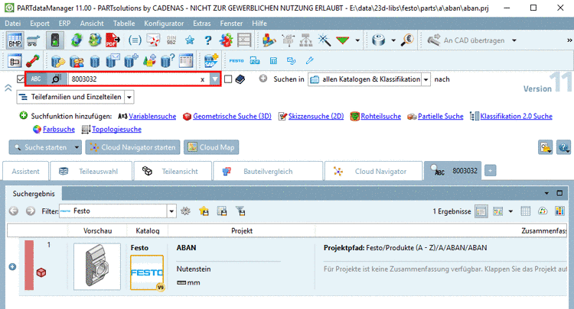
Task: Click the funnel filter icon in results toolbar
Action: (240, 211)
